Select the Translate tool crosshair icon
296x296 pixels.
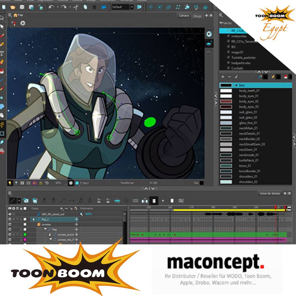point(151,7)
